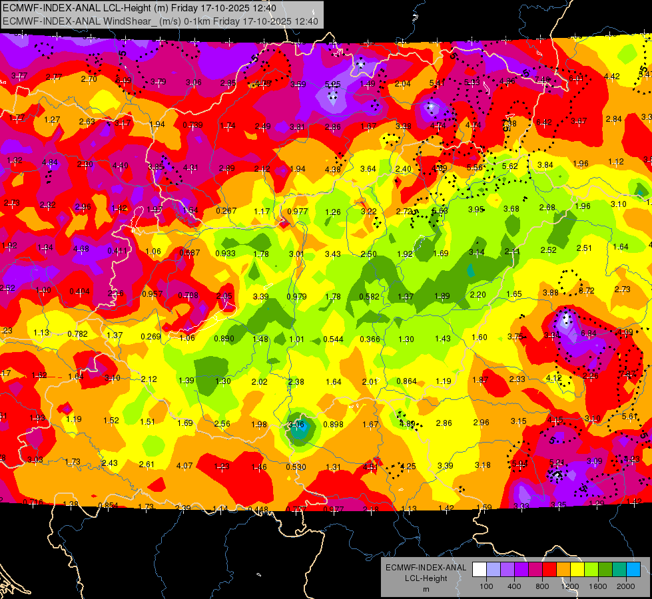Screen dimensions: 652x599
Task: Click the WindShear 0-1km title line
Action: pyautogui.click(x=160, y=21)
